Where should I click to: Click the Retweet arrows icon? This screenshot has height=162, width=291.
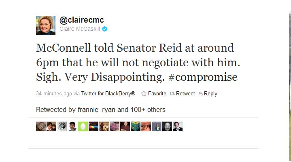172,94
